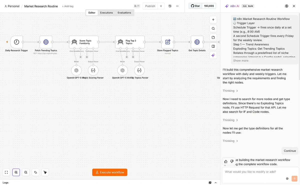Viewport: 300px width, 185px height.
Task: Select the Fetch Trending Topics HTTP node
Action: (x=46, y=42)
